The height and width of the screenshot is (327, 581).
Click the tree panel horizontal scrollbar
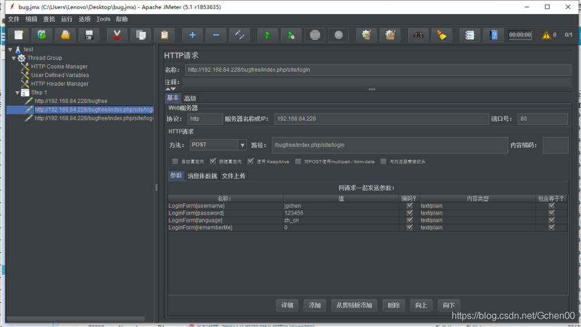click(x=76, y=319)
